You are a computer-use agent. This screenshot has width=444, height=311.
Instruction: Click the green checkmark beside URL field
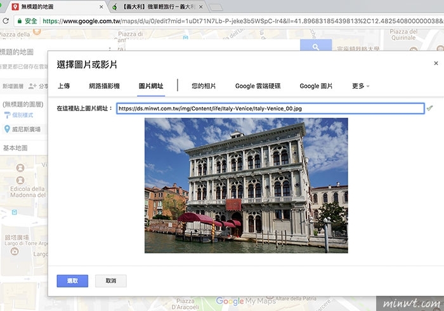tap(430, 108)
